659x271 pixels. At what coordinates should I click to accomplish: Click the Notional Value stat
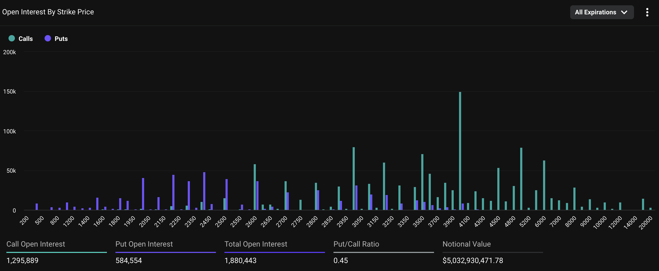(x=466, y=244)
